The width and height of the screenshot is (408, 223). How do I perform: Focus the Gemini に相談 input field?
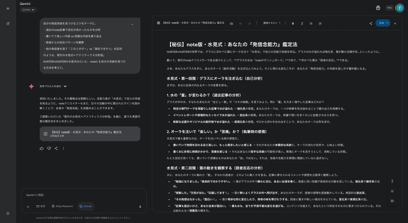coord(84,195)
